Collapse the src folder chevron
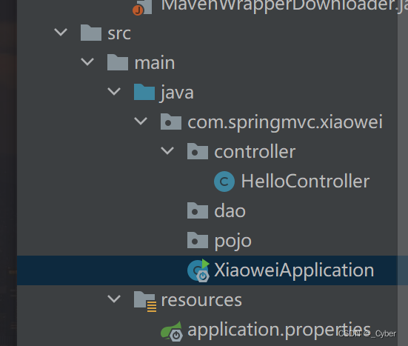This screenshot has height=346, width=408. coord(61,33)
